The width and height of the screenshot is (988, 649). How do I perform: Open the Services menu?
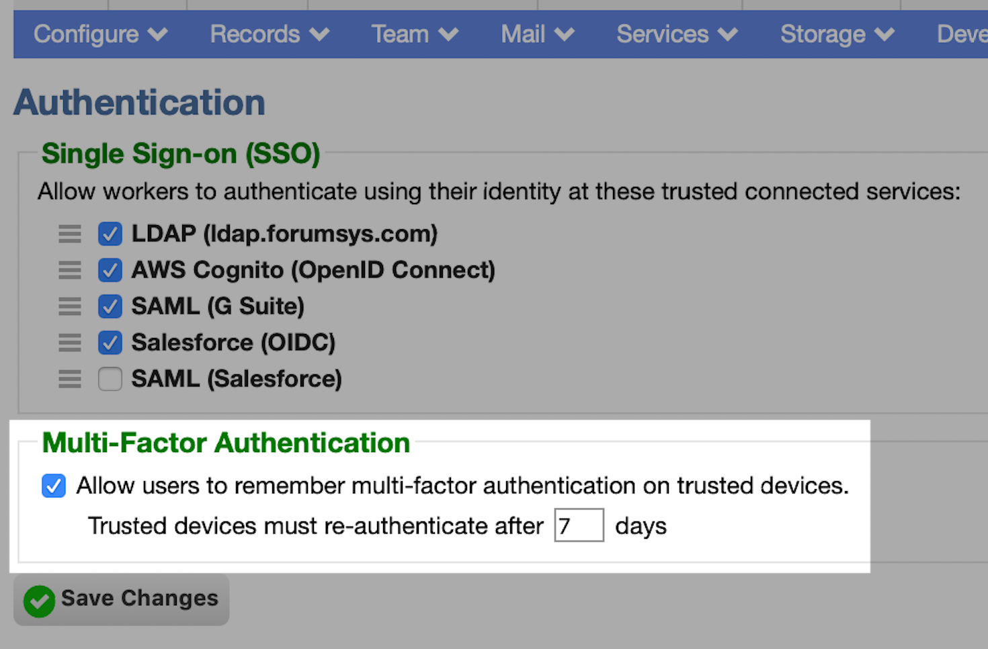(x=677, y=34)
